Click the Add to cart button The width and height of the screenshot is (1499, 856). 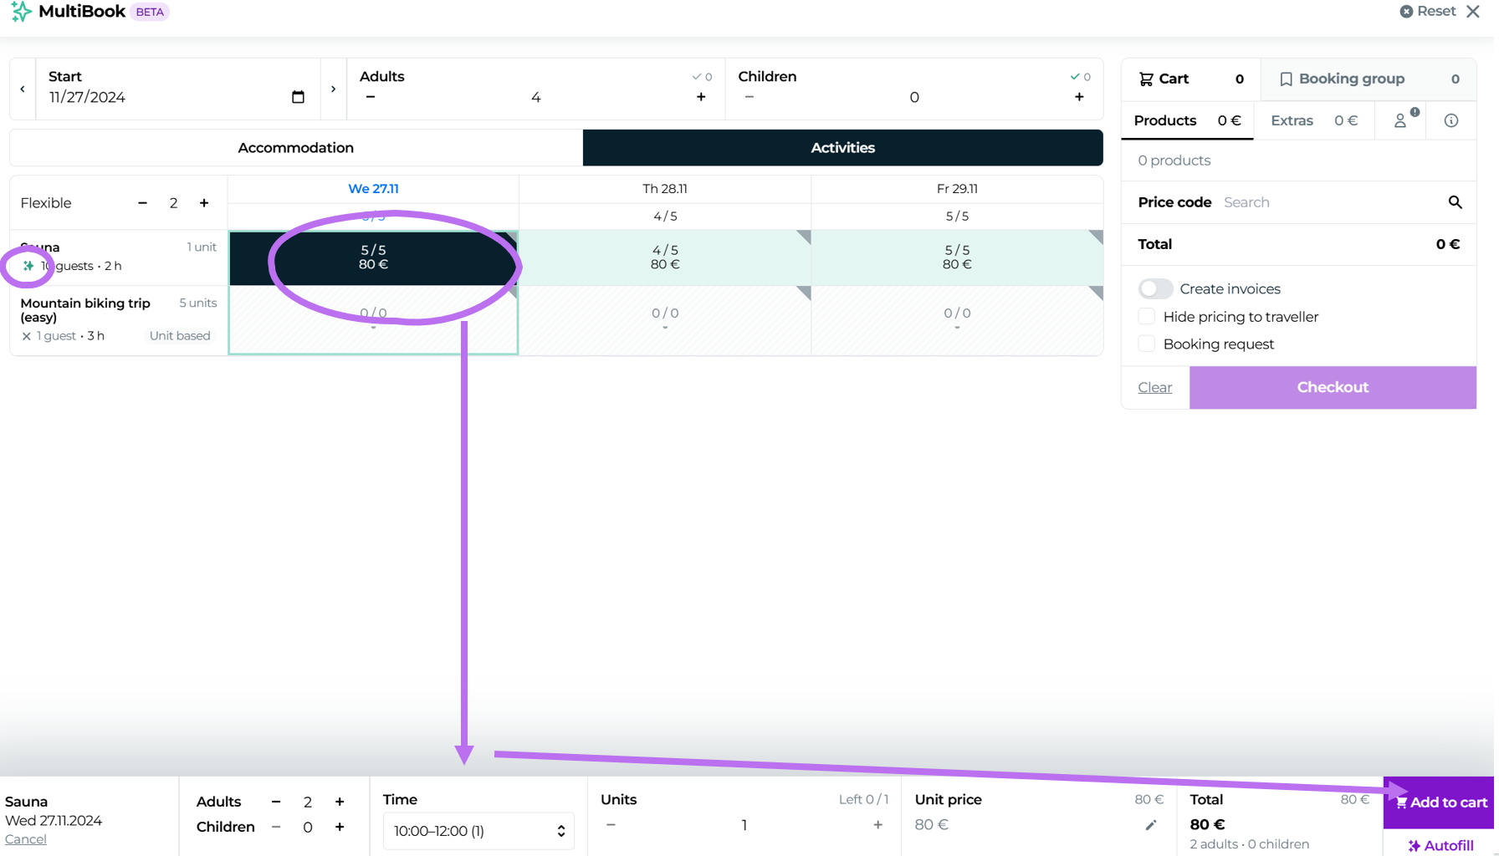click(x=1440, y=802)
